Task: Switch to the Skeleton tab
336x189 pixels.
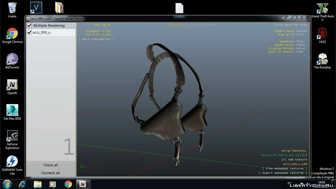Action: pos(209,25)
